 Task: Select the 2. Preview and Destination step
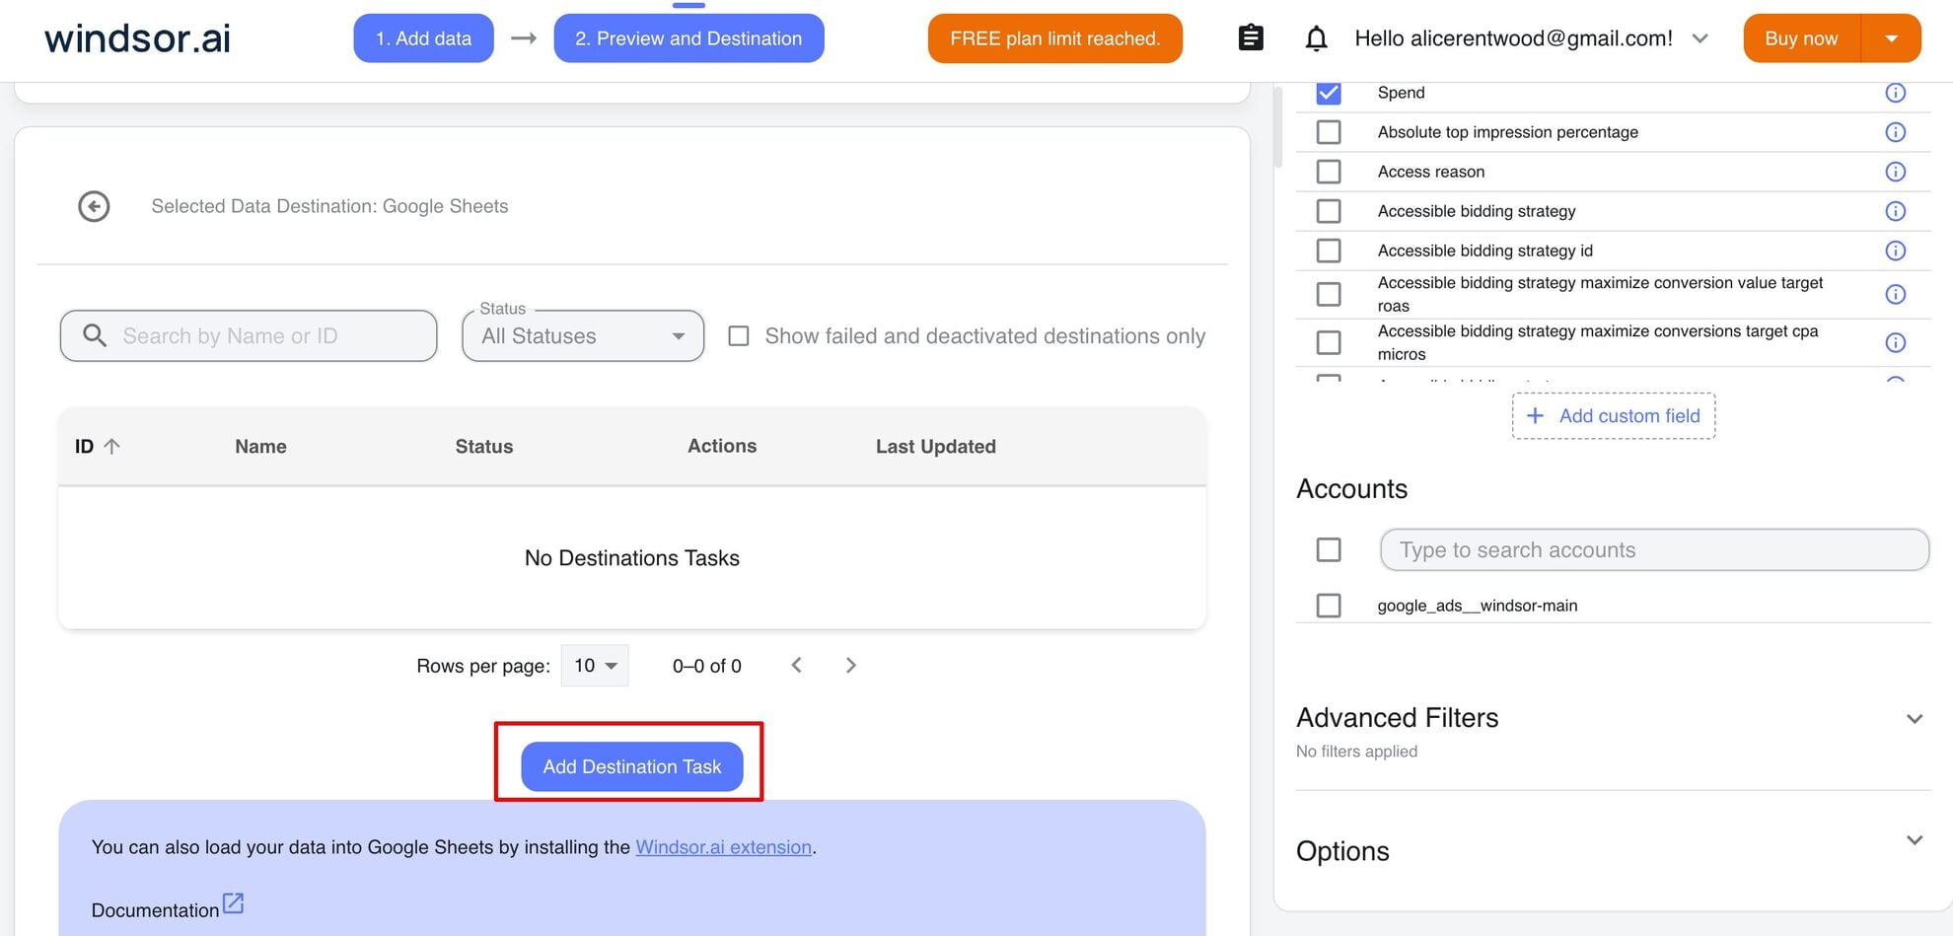(688, 37)
